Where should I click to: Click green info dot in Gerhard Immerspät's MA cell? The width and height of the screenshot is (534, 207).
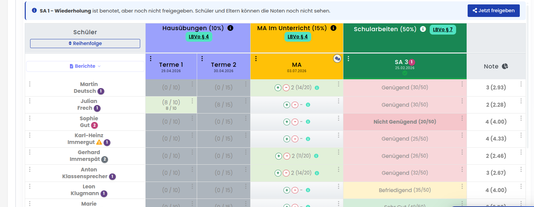click(x=316, y=156)
